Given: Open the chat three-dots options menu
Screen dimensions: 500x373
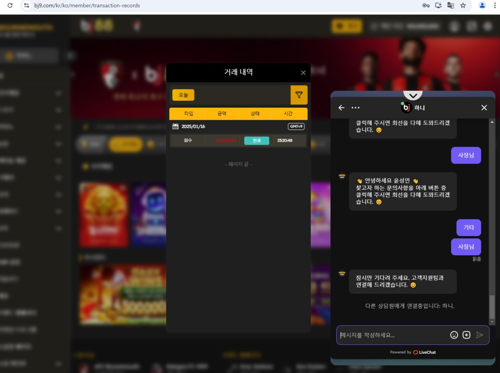Looking at the screenshot, I should (x=355, y=108).
